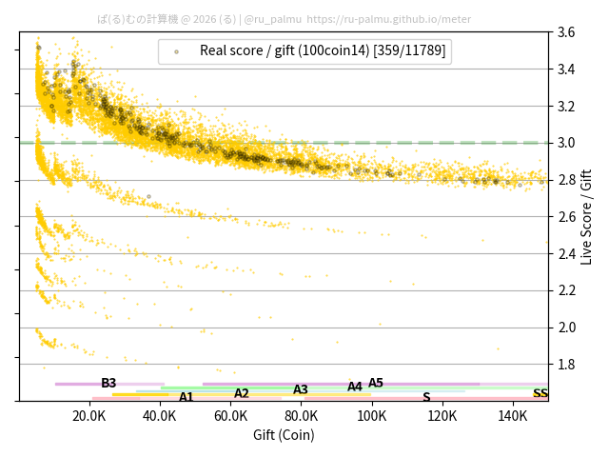Click the 'Live Score / Gift' y-axis label
Screen dimensions: 609x457
tap(586, 216)
